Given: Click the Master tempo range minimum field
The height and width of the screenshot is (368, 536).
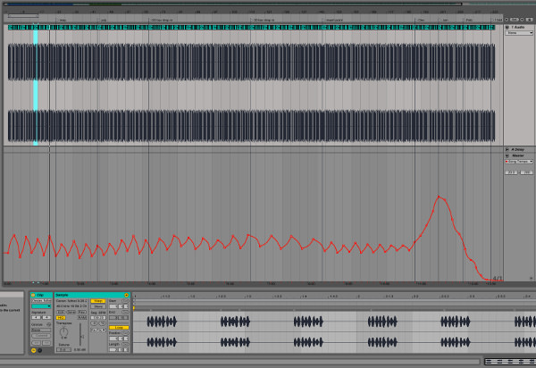Looking at the screenshot, I should 511,172.
